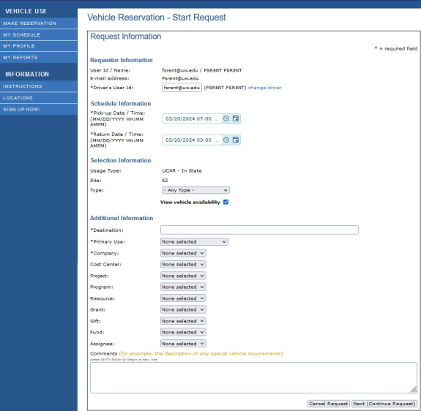Image resolution: width=421 pixels, height=411 pixels.
Task: Open the Company dropdown
Action: click(183, 253)
